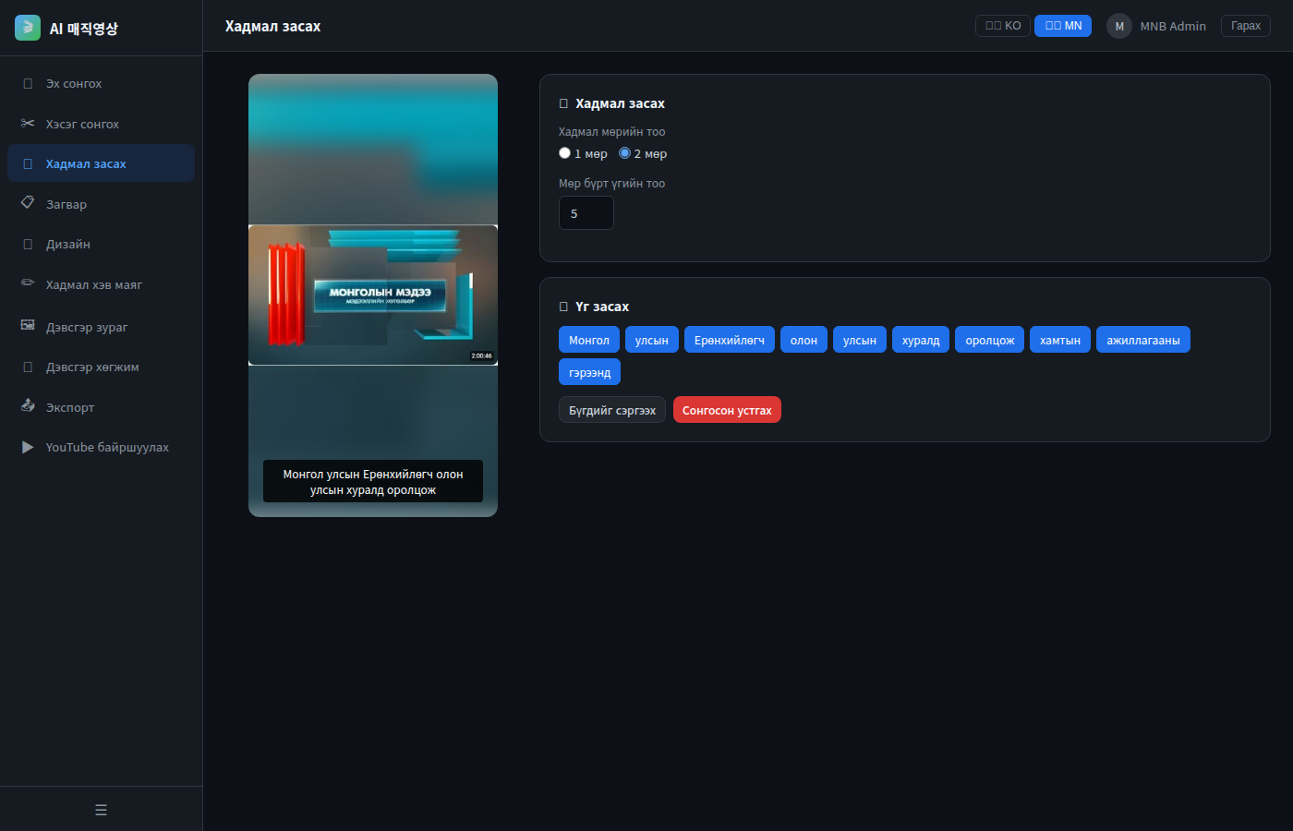Click the words-per-line number field
The image size is (1293, 831).
[x=586, y=213]
